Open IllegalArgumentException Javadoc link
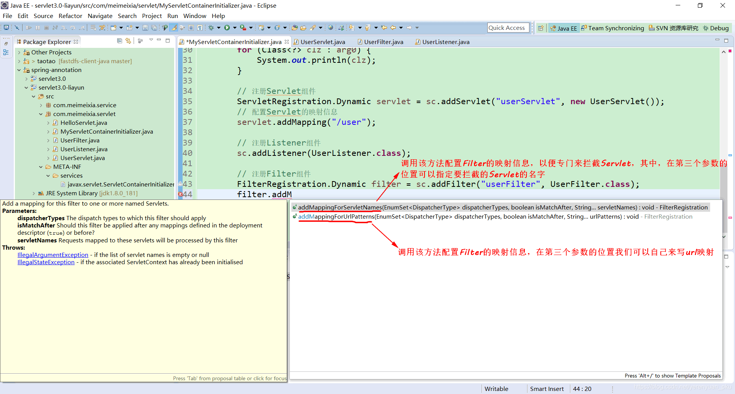The height and width of the screenshot is (394, 735). (x=53, y=255)
